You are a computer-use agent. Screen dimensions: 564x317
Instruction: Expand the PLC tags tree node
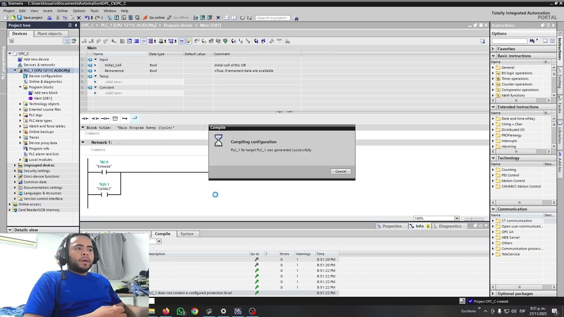tap(20, 115)
